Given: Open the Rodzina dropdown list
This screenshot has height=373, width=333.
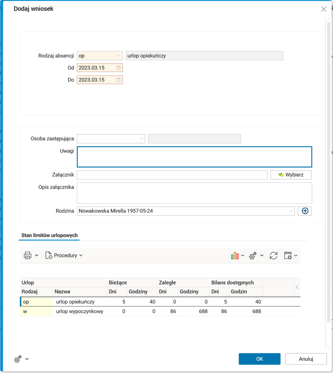Looking at the screenshot, I should tap(291, 211).
